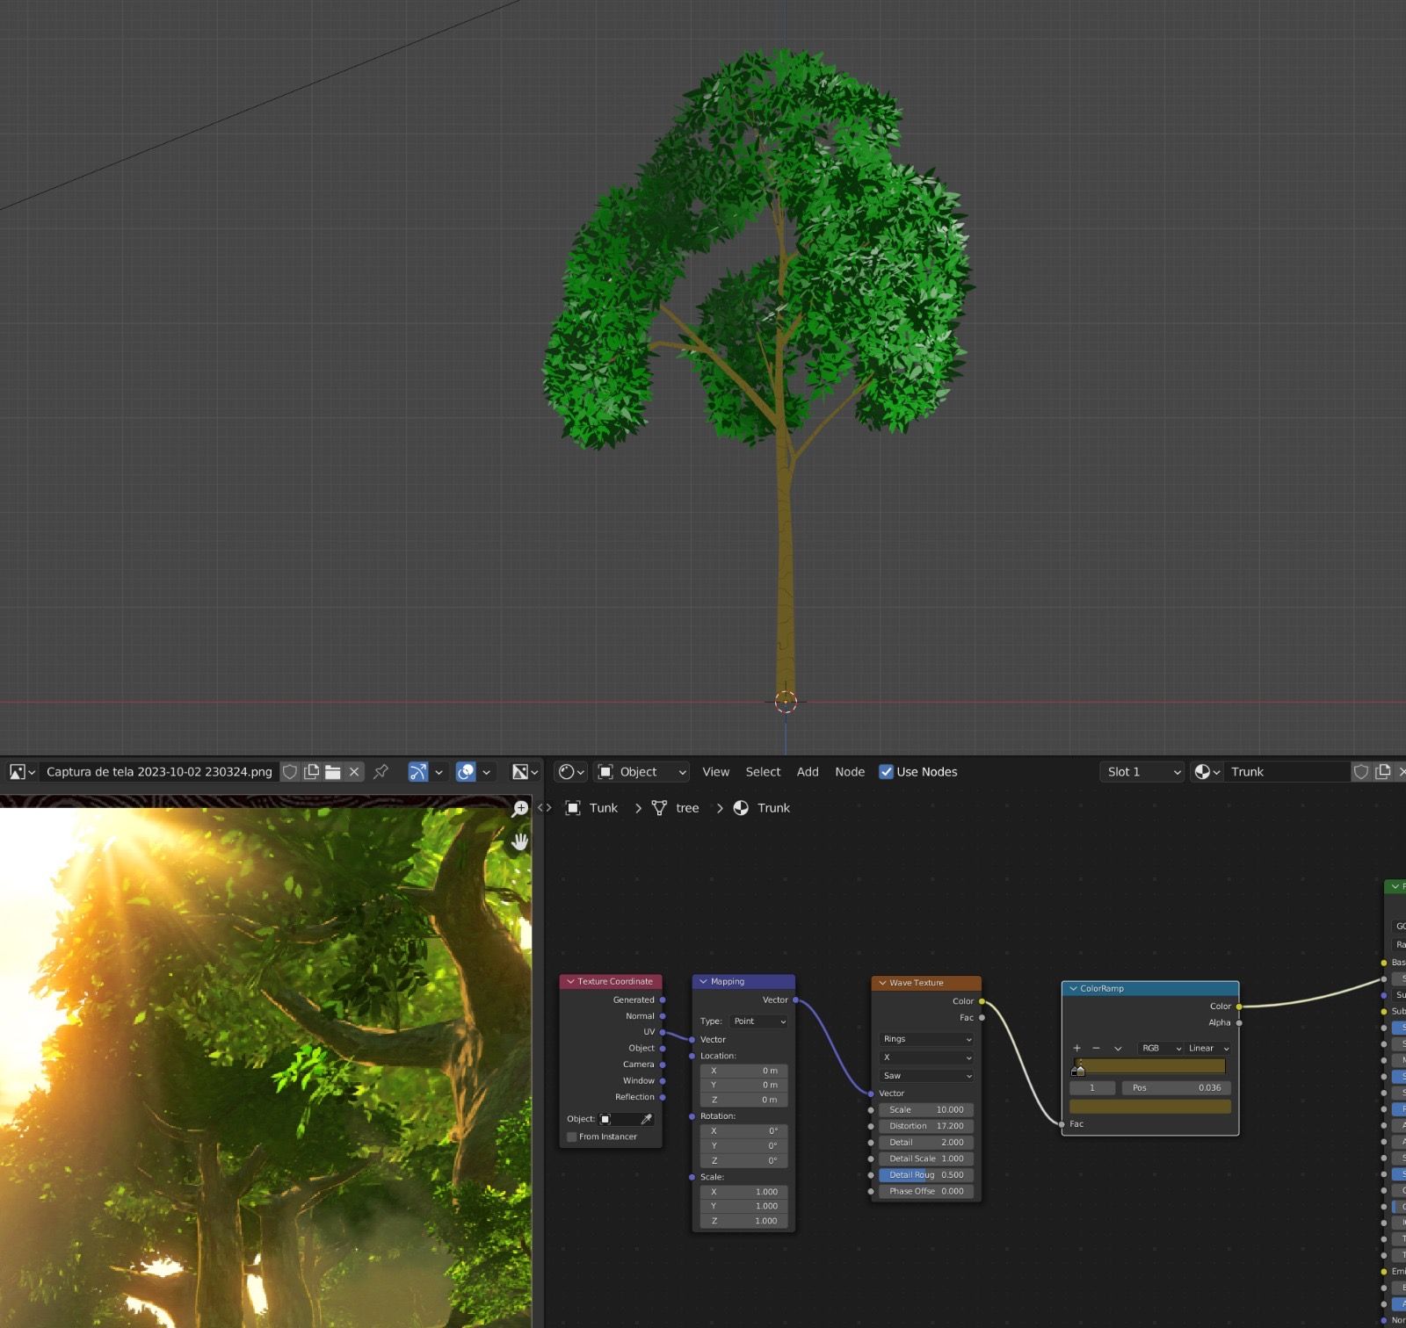This screenshot has height=1328, width=1406.
Task: Click new-copy icon next to Trunk material
Action: [1382, 772]
